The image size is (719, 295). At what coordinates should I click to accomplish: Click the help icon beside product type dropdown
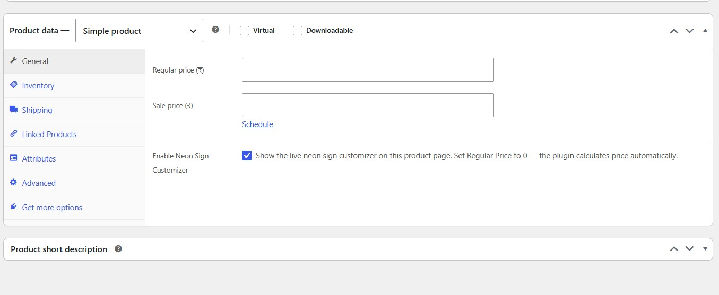click(215, 30)
